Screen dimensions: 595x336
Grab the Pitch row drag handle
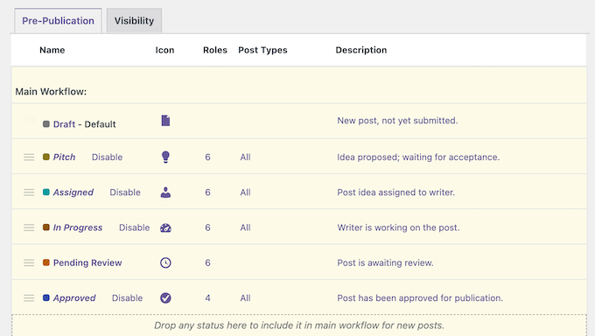coord(29,157)
